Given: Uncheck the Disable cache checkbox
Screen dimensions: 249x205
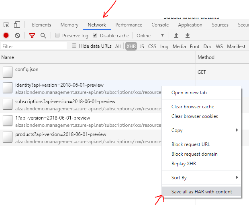Looking at the screenshot, I should click(x=95, y=35).
